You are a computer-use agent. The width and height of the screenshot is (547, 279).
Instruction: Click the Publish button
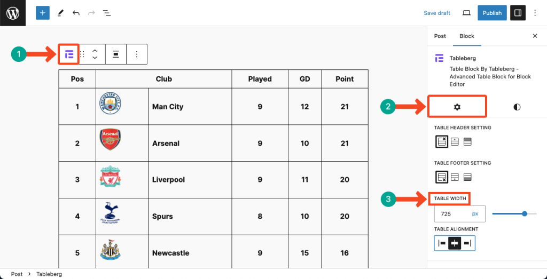click(x=492, y=13)
